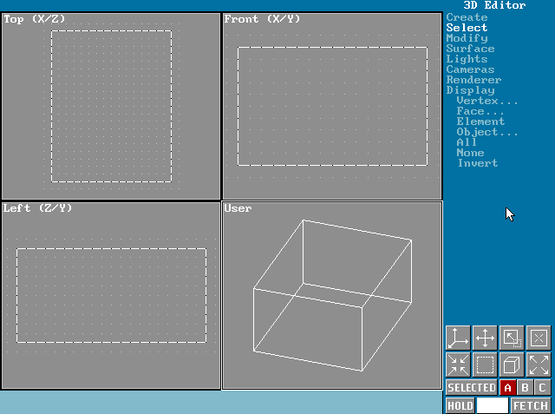The width and height of the screenshot is (555, 414).
Task: Click the Zoom In icon with inward arrows
Action: pos(458,365)
